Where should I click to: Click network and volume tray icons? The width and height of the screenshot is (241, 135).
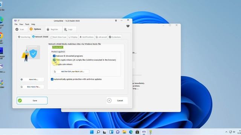(232, 132)
